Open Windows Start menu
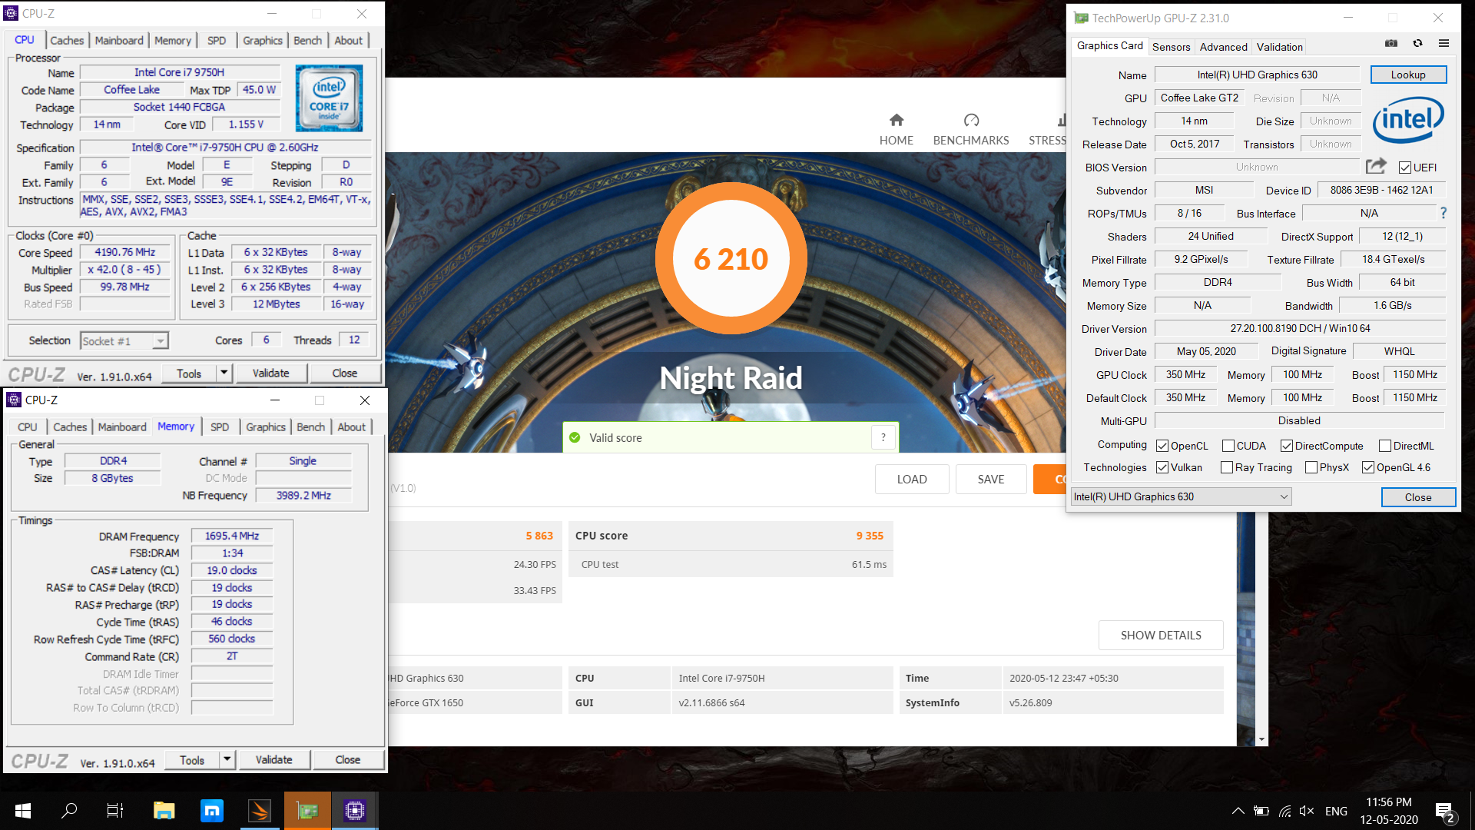The height and width of the screenshot is (830, 1475). (23, 811)
